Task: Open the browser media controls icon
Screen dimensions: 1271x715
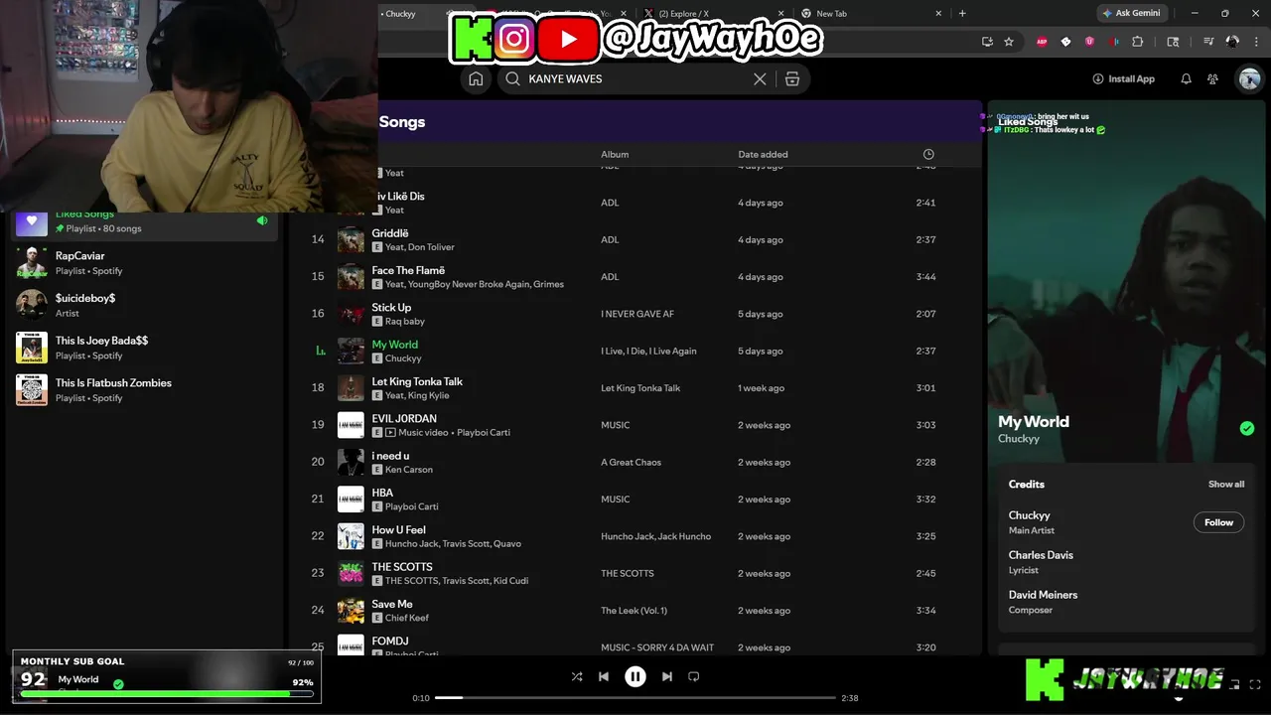Action: pos(1208,42)
